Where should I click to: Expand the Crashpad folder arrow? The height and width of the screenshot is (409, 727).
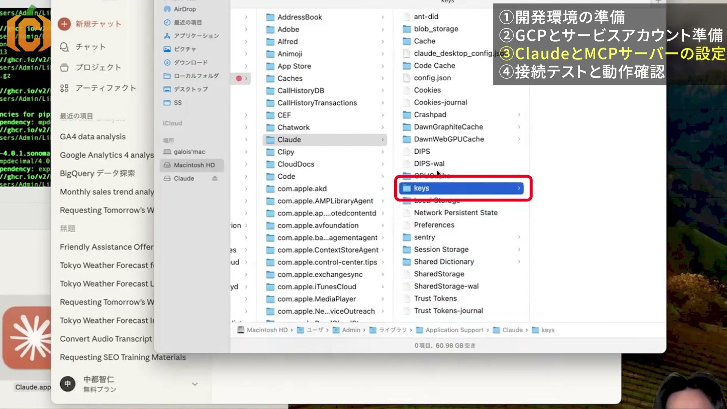point(519,115)
